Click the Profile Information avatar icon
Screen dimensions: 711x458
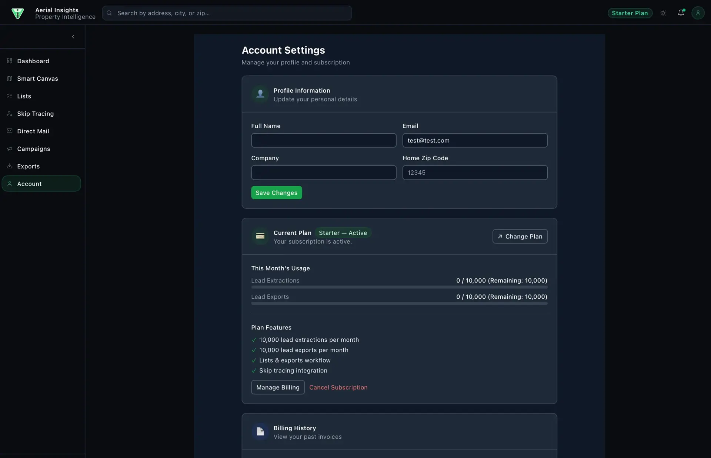260,94
